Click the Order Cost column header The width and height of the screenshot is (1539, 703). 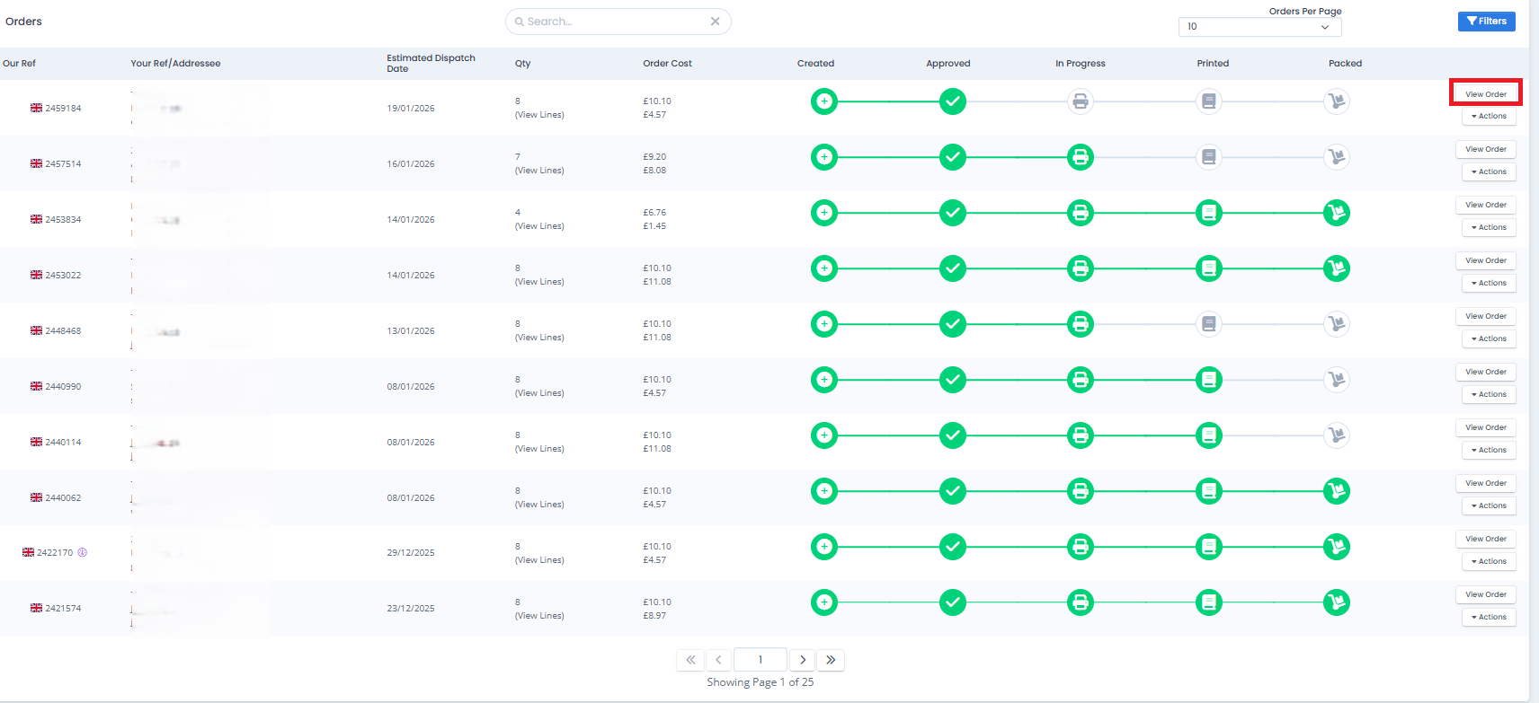tap(667, 64)
